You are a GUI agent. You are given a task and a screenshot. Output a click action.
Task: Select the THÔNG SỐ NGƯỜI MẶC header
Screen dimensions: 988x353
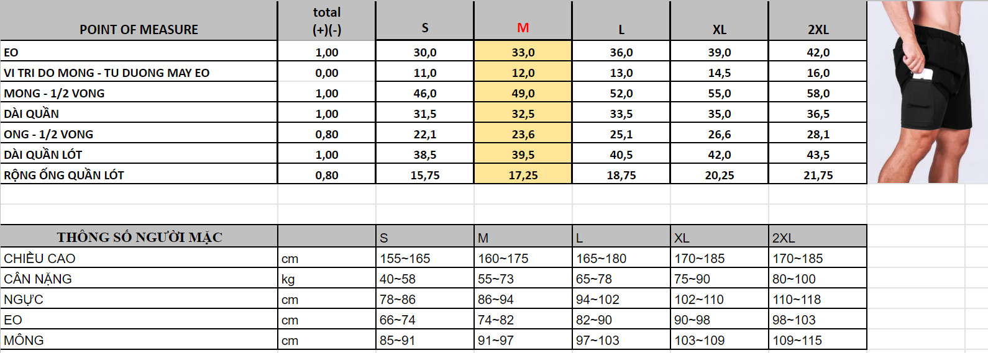click(x=139, y=236)
